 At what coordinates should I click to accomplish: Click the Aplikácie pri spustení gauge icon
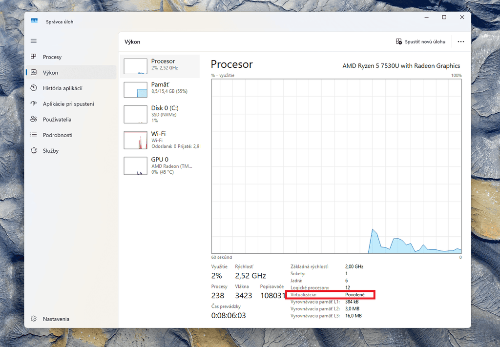(34, 103)
